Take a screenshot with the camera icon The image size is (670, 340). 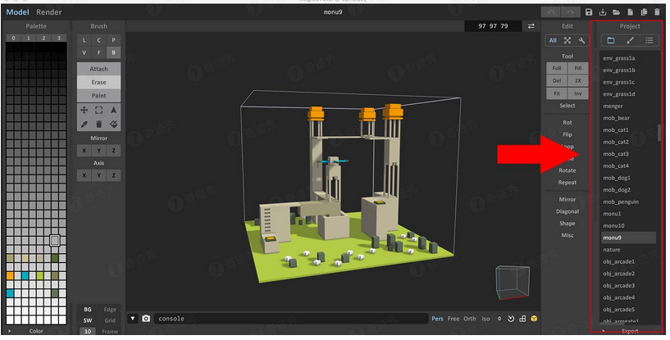(x=146, y=319)
